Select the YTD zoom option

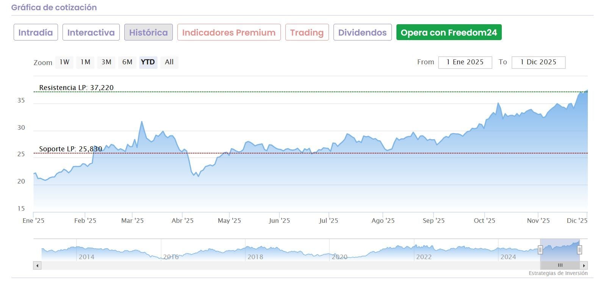148,62
